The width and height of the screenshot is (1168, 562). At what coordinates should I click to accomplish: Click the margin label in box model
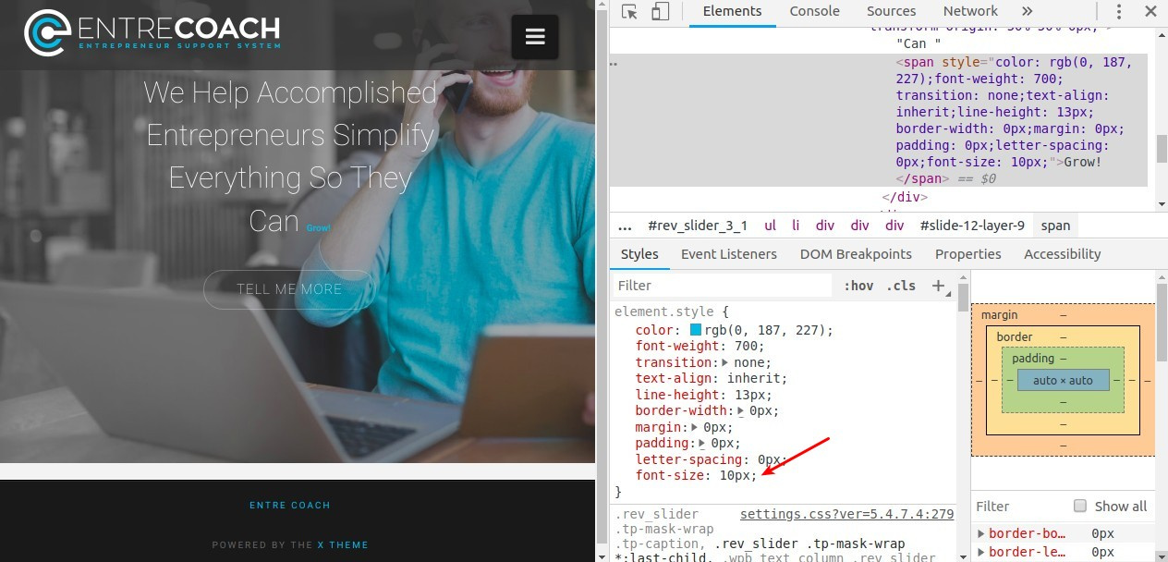(x=999, y=315)
